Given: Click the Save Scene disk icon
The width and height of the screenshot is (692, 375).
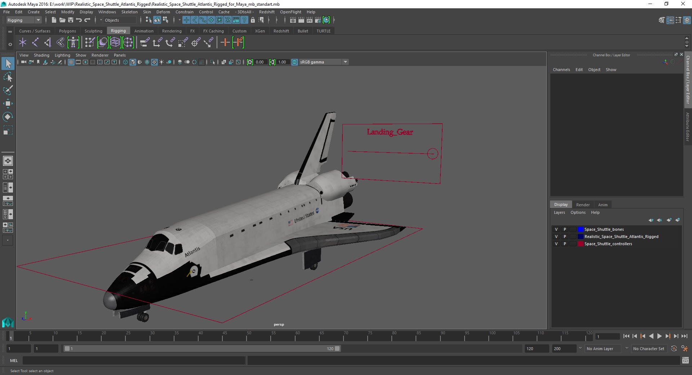Looking at the screenshot, I should (71, 20).
